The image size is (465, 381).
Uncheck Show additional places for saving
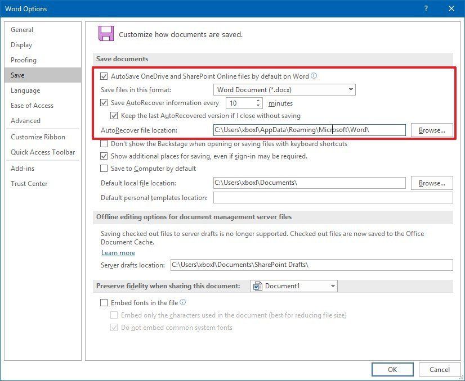(104, 156)
